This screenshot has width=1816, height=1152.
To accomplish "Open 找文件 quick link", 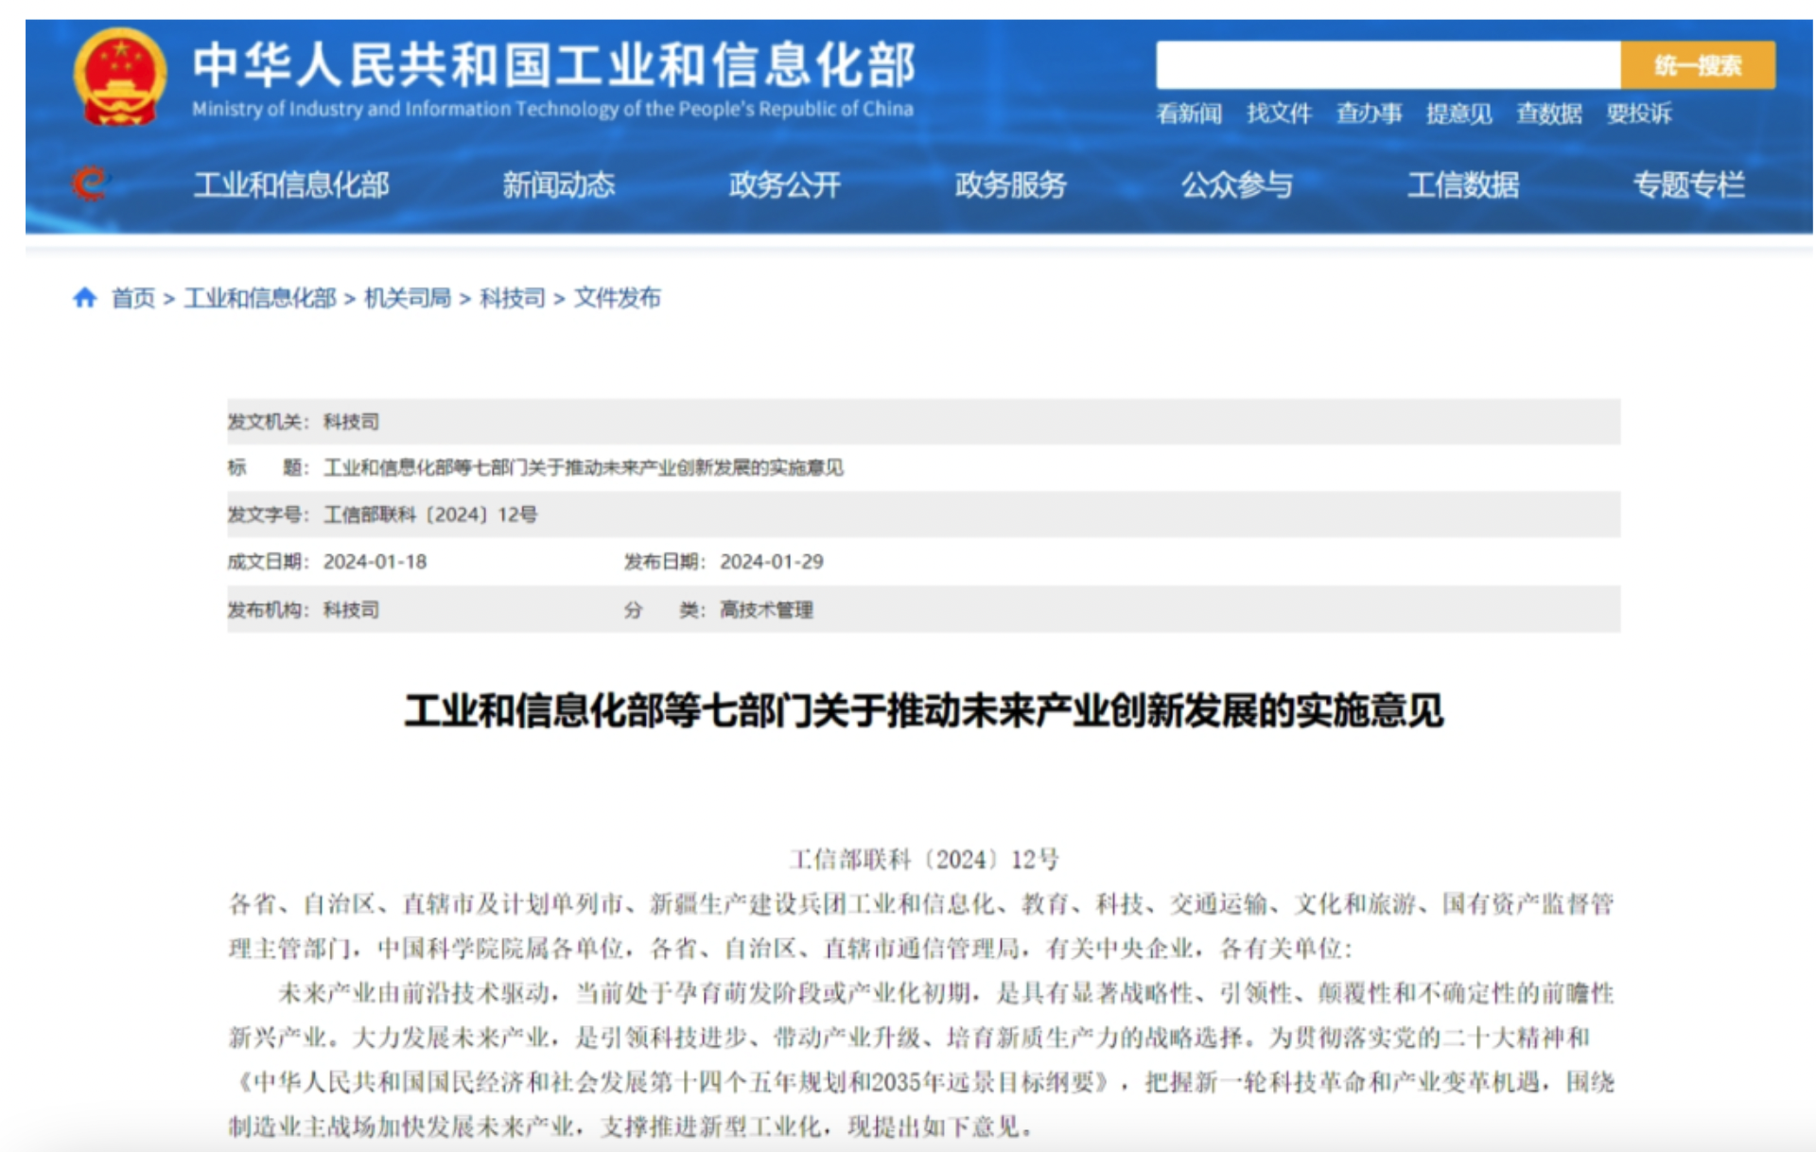I will 1279,113.
